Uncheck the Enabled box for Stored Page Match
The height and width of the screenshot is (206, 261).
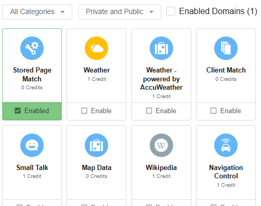click(x=18, y=111)
